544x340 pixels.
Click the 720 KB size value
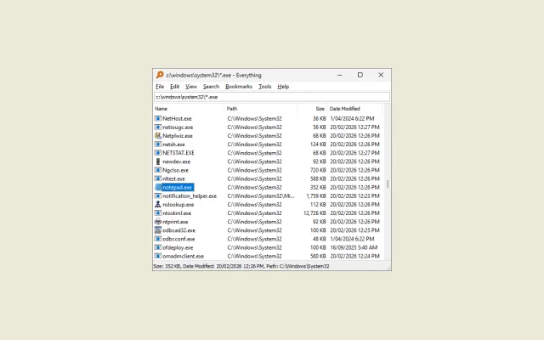tap(319, 170)
